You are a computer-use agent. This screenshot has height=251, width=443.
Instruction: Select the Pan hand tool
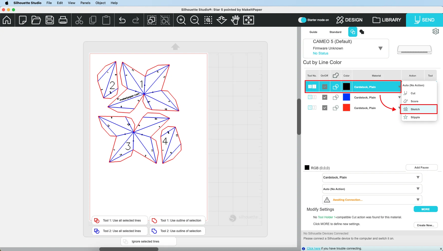tap(235, 20)
